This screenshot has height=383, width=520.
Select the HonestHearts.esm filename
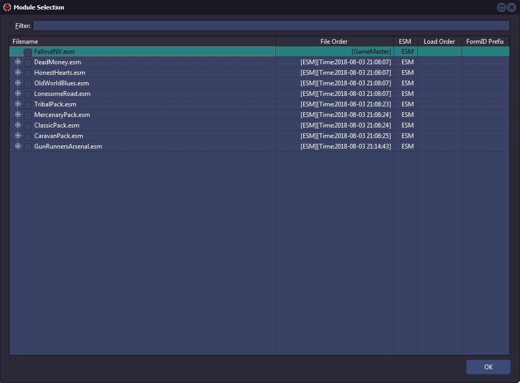(x=59, y=73)
